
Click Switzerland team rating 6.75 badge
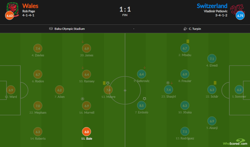click(240, 16)
